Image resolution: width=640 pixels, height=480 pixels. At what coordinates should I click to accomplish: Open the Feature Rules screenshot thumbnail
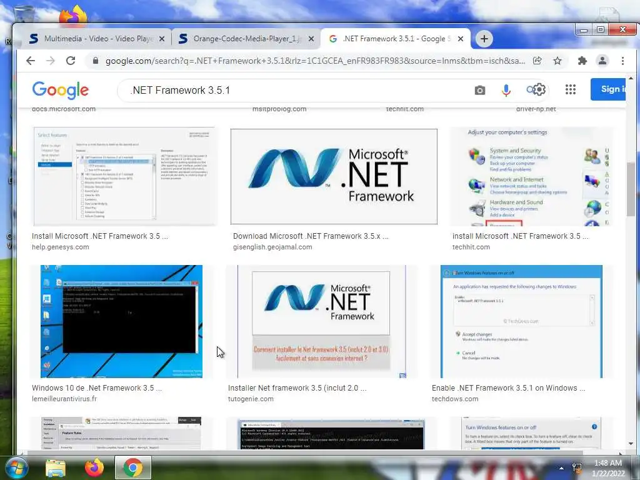(x=121, y=434)
